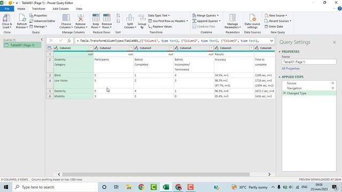342x192 pixels.
Task: Click the scroll left arrow
Action: (x=59, y=174)
